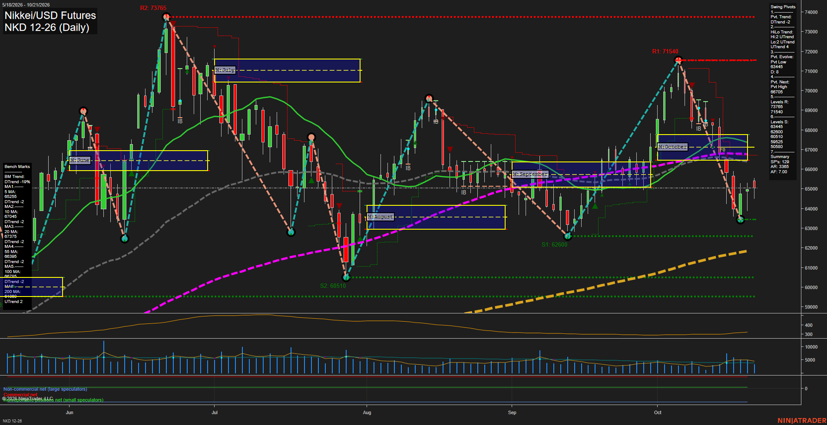827x425 pixels.
Task: Select the swing low marker above S2: 60510
Action: coord(346,277)
